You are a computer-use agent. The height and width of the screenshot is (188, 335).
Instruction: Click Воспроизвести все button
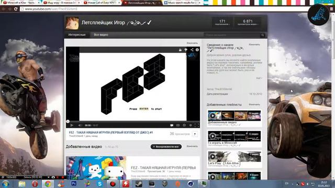click(x=166, y=147)
